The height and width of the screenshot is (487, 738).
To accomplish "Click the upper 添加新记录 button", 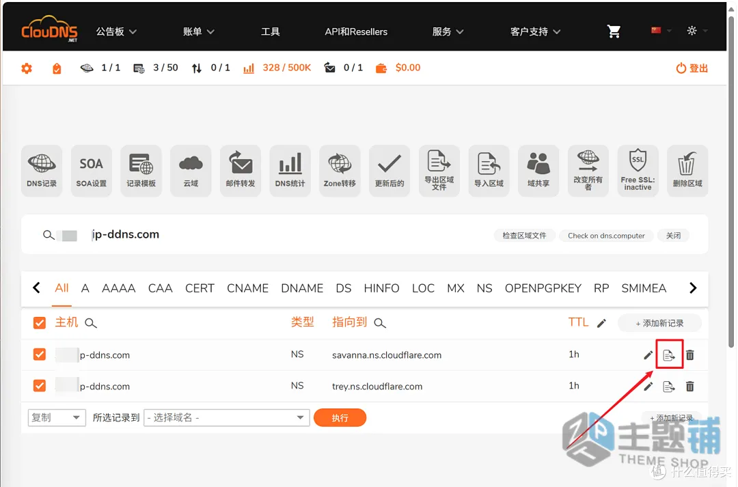I will pyautogui.click(x=660, y=323).
